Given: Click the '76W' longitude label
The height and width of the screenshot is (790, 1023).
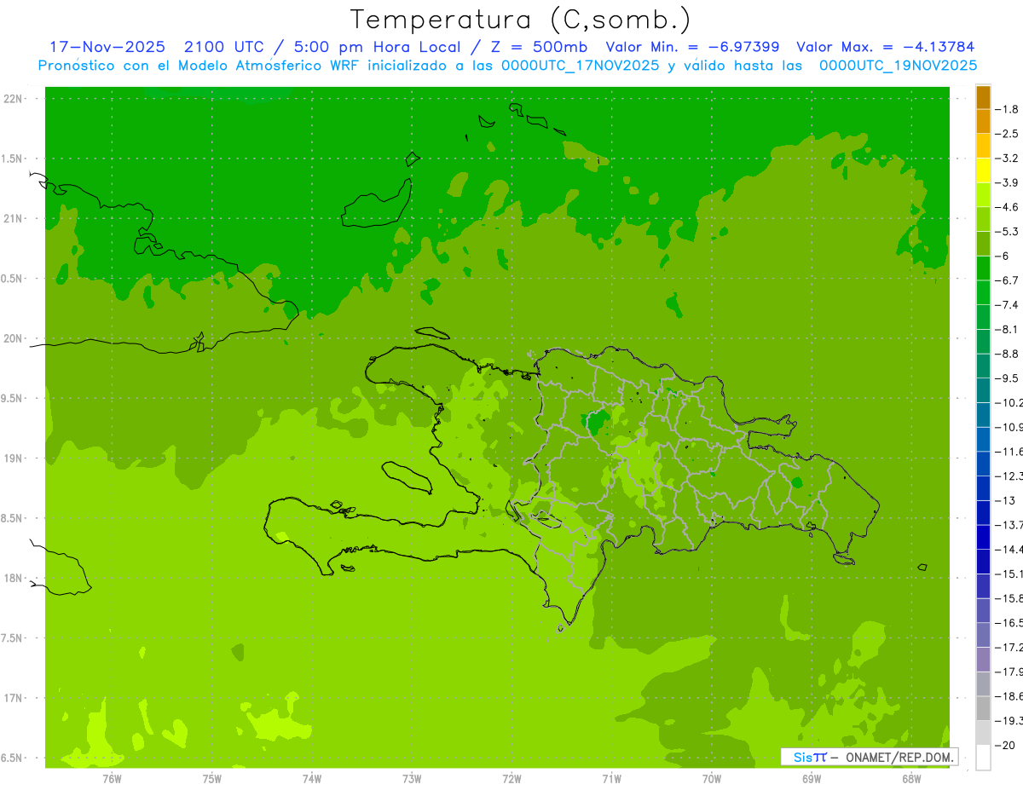Looking at the screenshot, I should point(112,778).
